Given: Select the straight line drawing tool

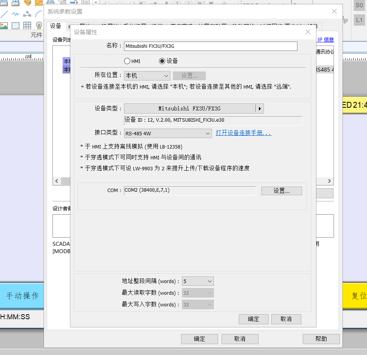Looking at the screenshot, I should [4, 14].
